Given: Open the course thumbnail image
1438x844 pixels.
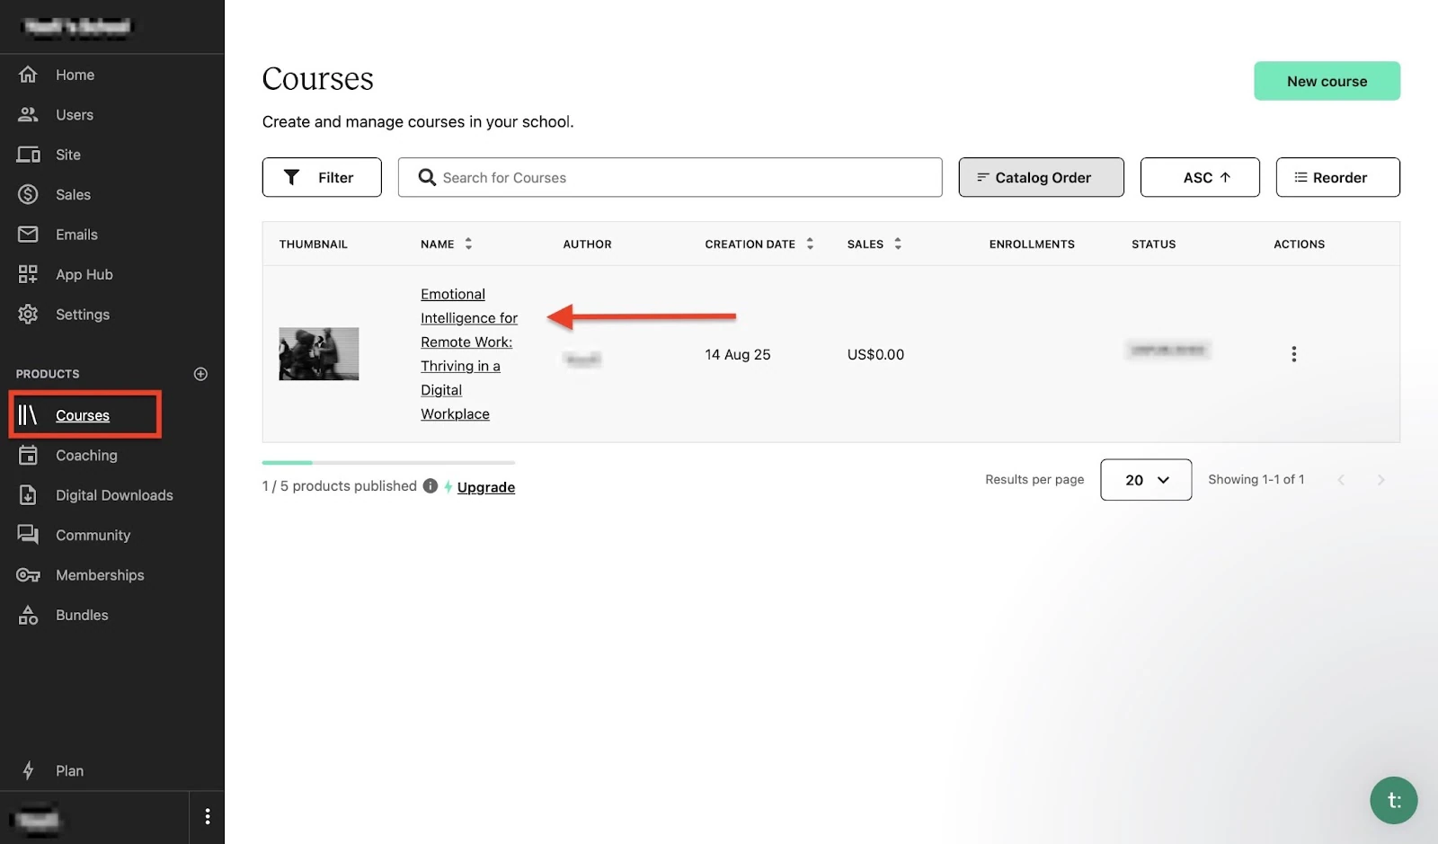Looking at the screenshot, I should pos(319,354).
